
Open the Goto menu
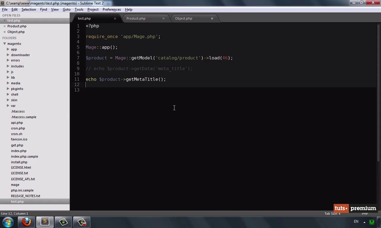click(x=66, y=9)
